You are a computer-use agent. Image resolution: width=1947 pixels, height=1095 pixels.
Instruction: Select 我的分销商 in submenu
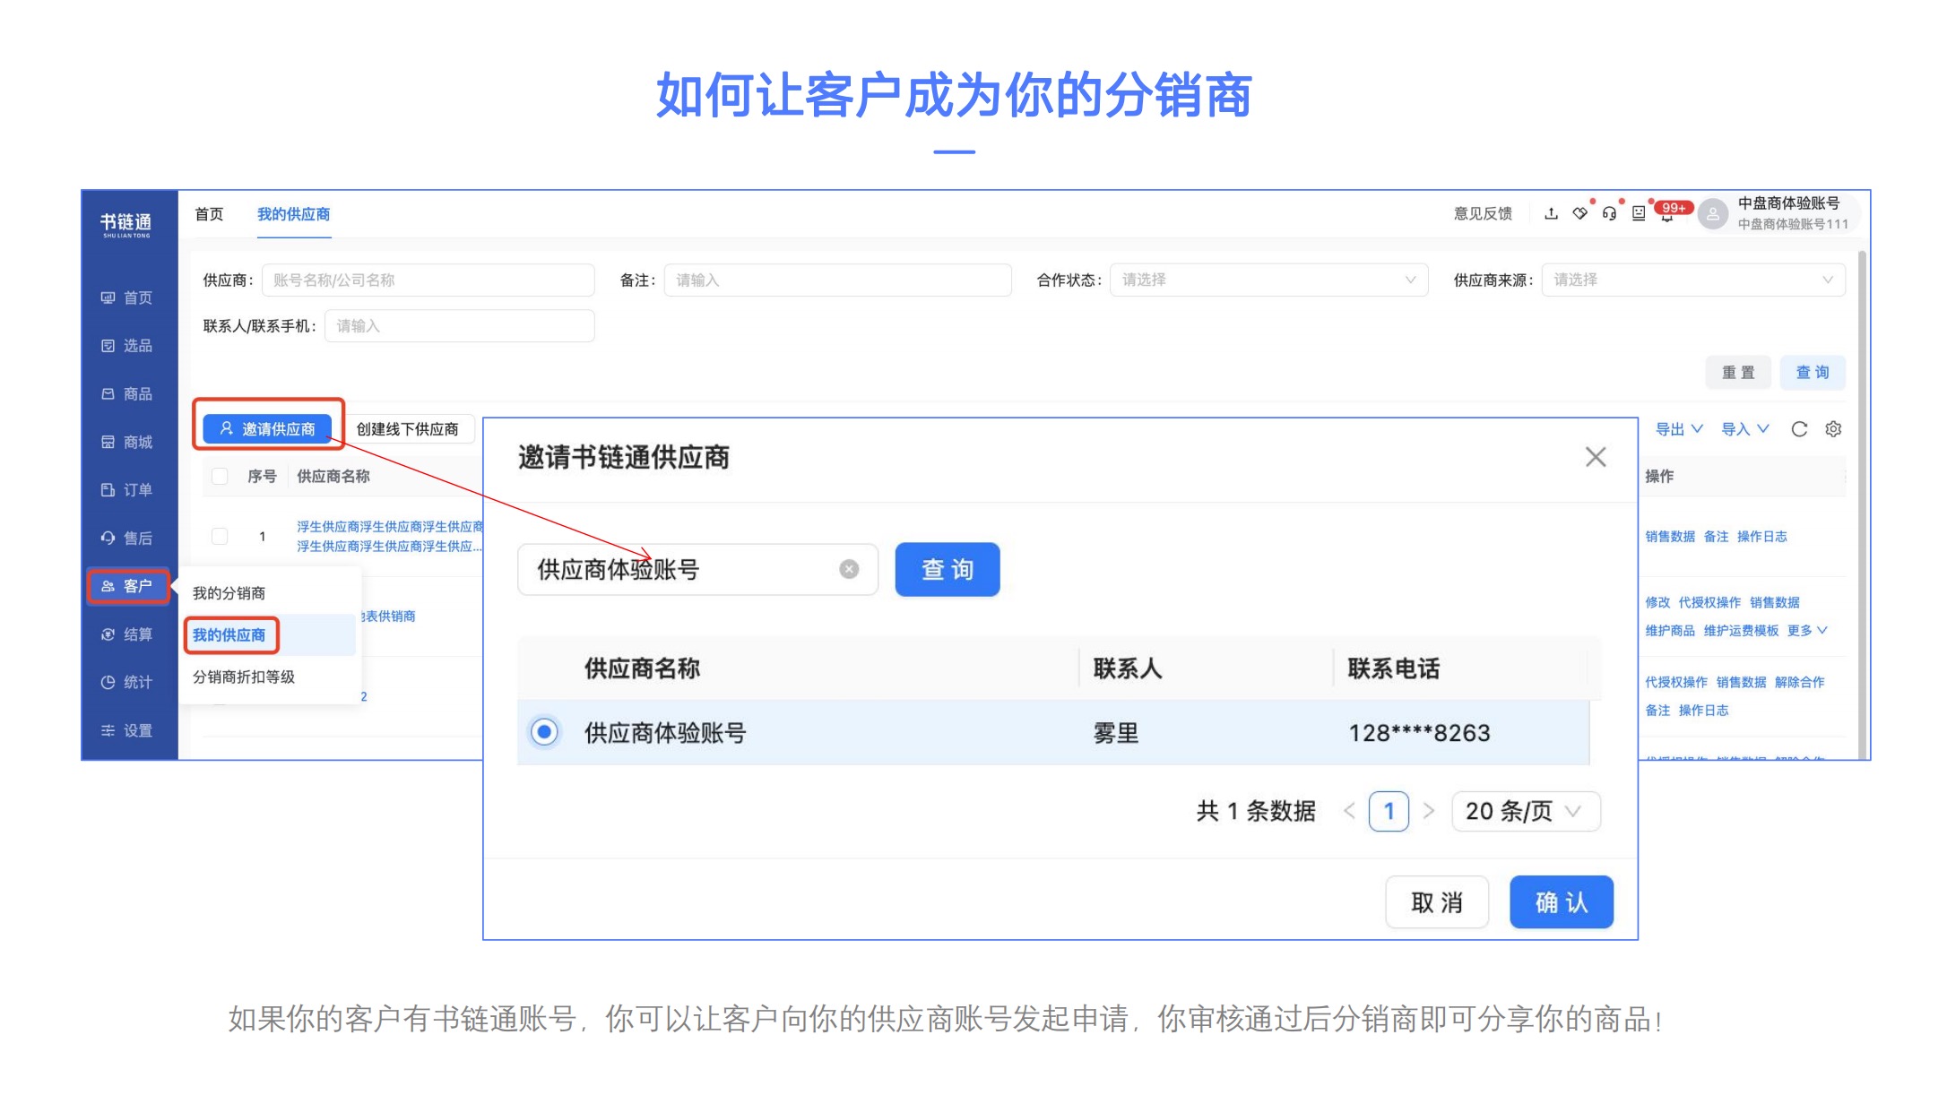pyautogui.click(x=229, y=593)
